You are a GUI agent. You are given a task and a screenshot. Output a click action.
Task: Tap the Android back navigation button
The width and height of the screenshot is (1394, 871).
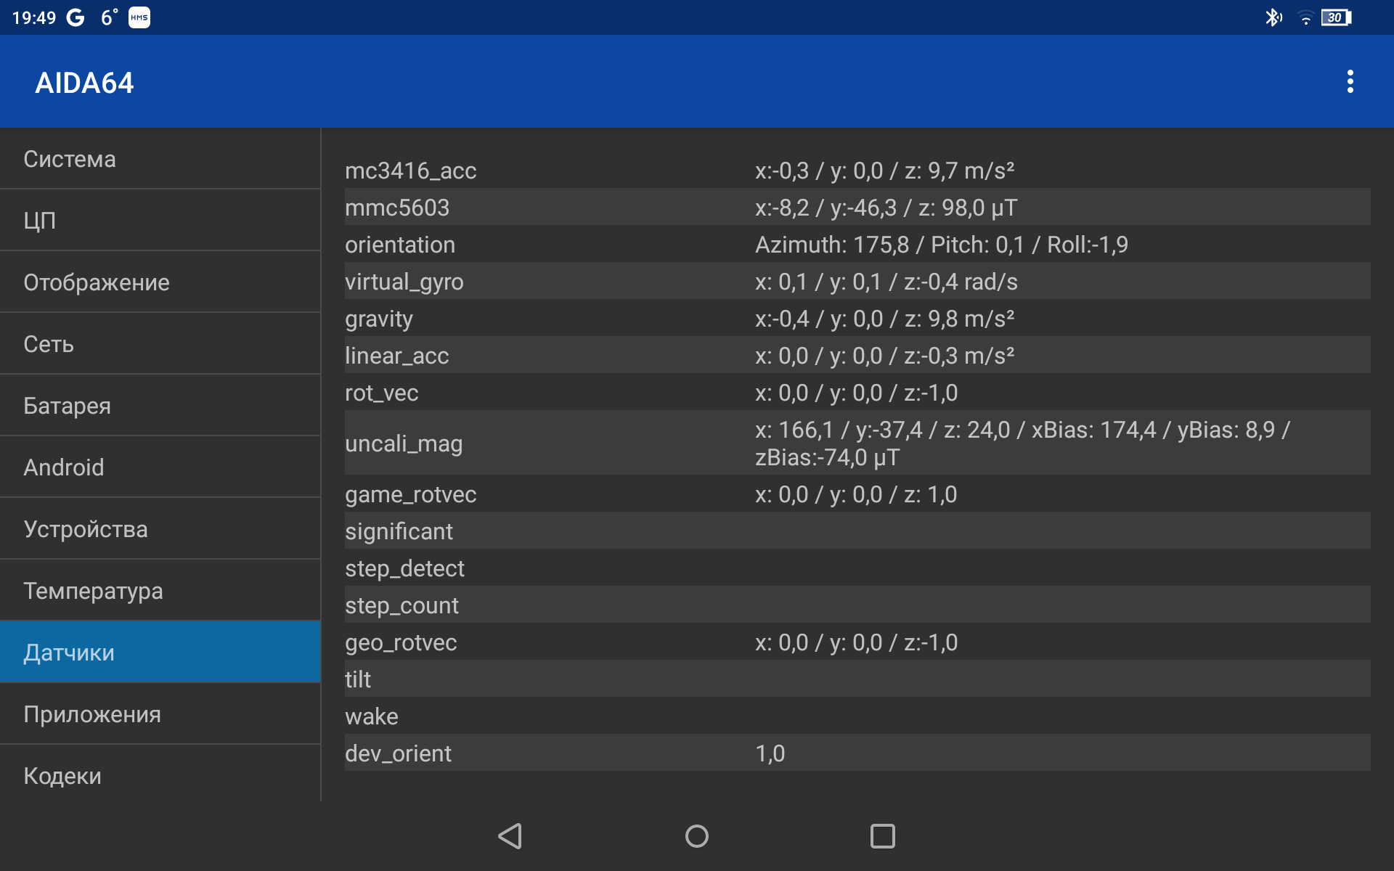510,836
